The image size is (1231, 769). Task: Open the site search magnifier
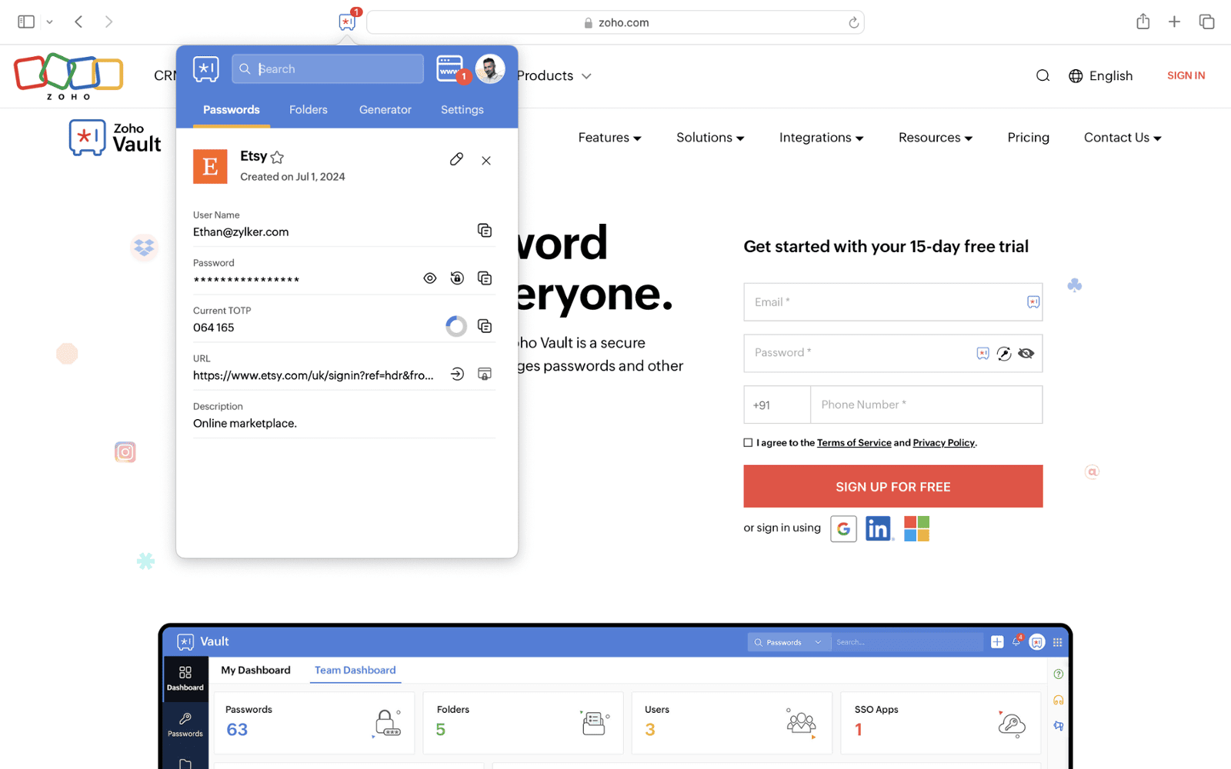1043,75
